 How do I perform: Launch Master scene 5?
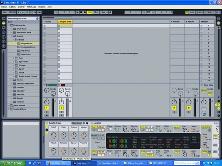point(202,39)
